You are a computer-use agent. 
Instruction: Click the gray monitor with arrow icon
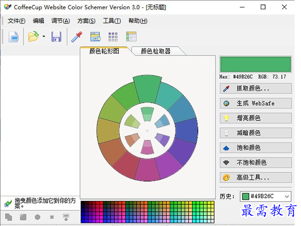coord(66,217)
